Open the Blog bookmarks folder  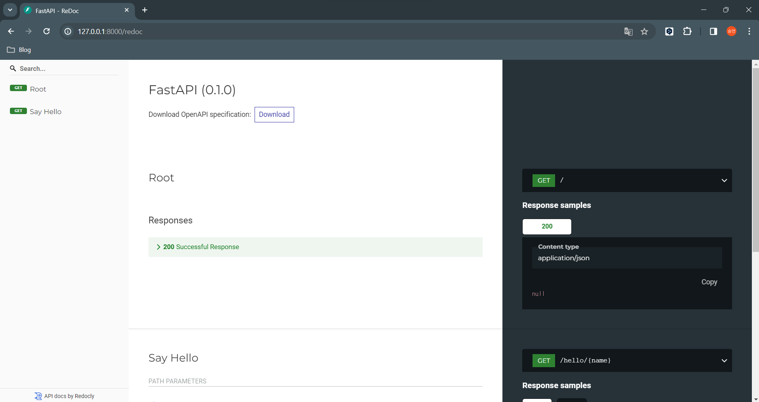(x=19, y=50)
